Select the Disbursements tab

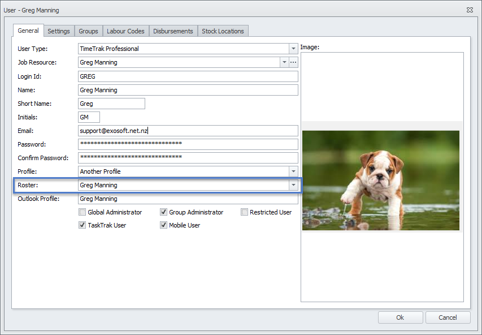(173, 31)
